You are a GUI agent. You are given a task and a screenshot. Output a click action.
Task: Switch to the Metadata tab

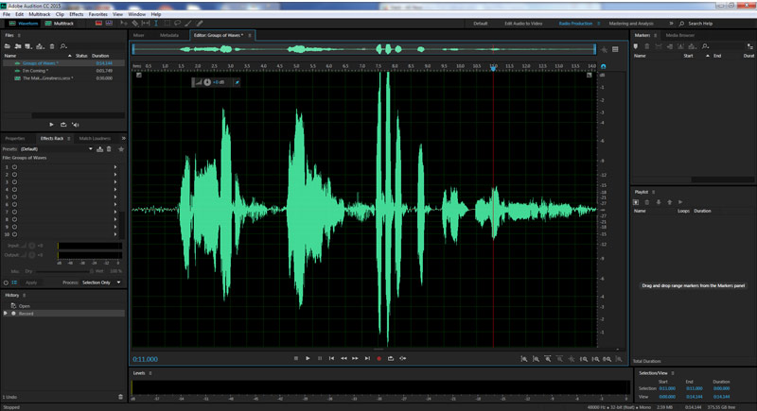169,35
